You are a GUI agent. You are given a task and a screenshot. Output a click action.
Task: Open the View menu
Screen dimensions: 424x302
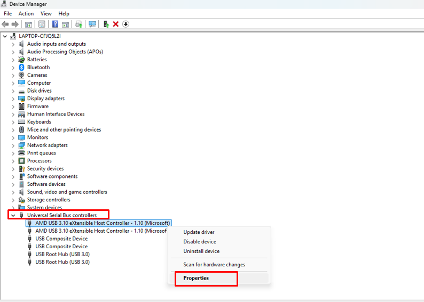46,13
